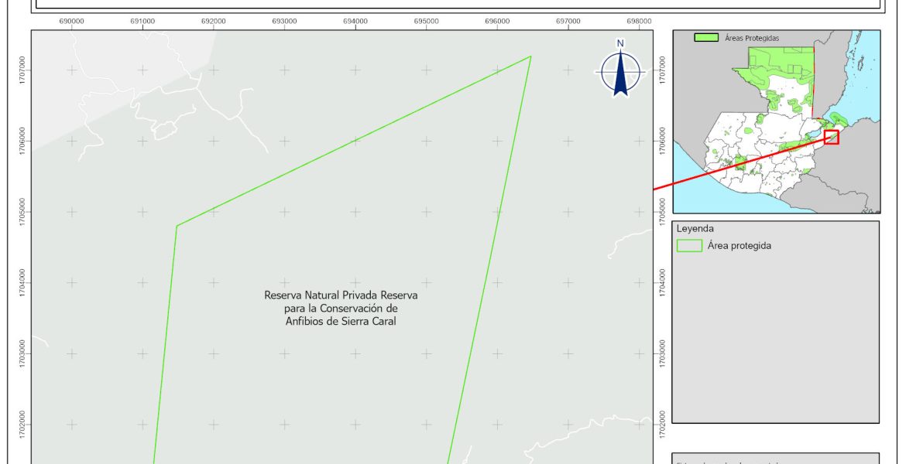Click the red locator square on inset map
The image size is (906, 464).
coord(832,137)
